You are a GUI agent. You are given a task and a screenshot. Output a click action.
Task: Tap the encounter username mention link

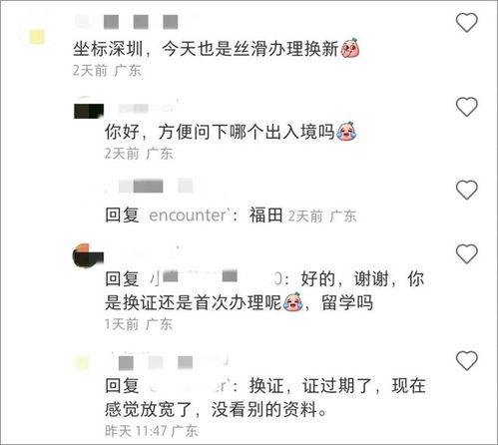189,216
